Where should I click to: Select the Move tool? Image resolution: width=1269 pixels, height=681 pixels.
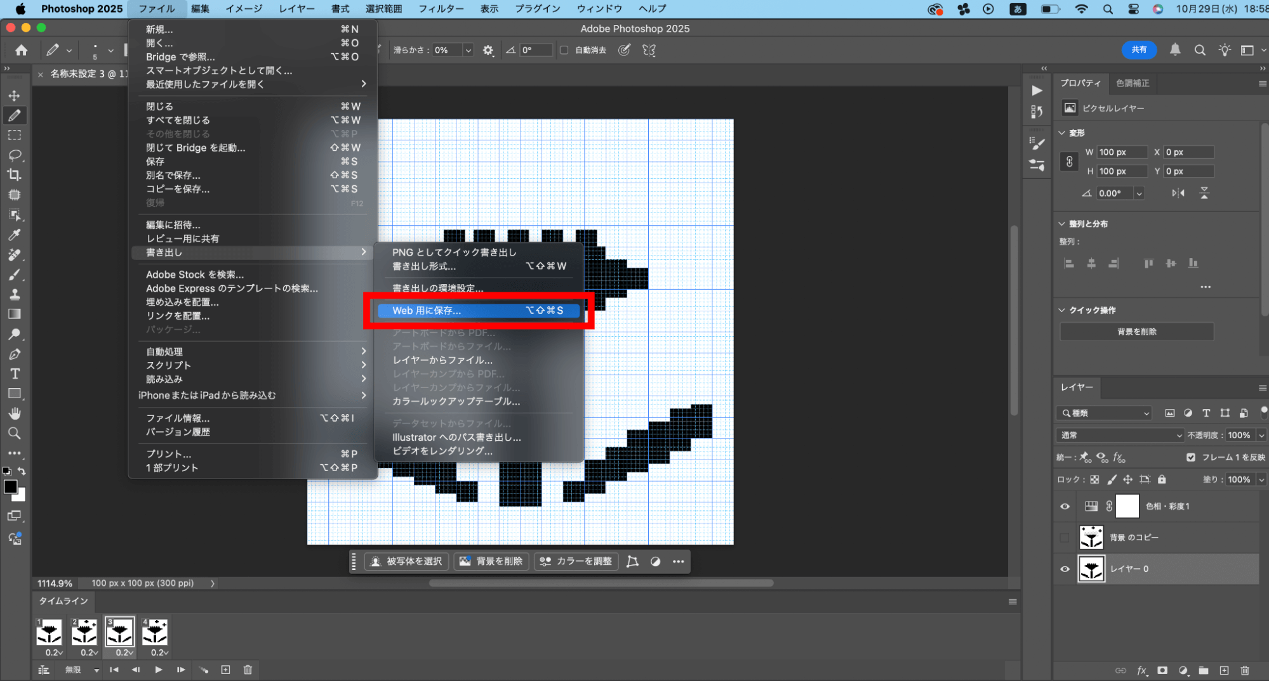click(x=14, y=96)
